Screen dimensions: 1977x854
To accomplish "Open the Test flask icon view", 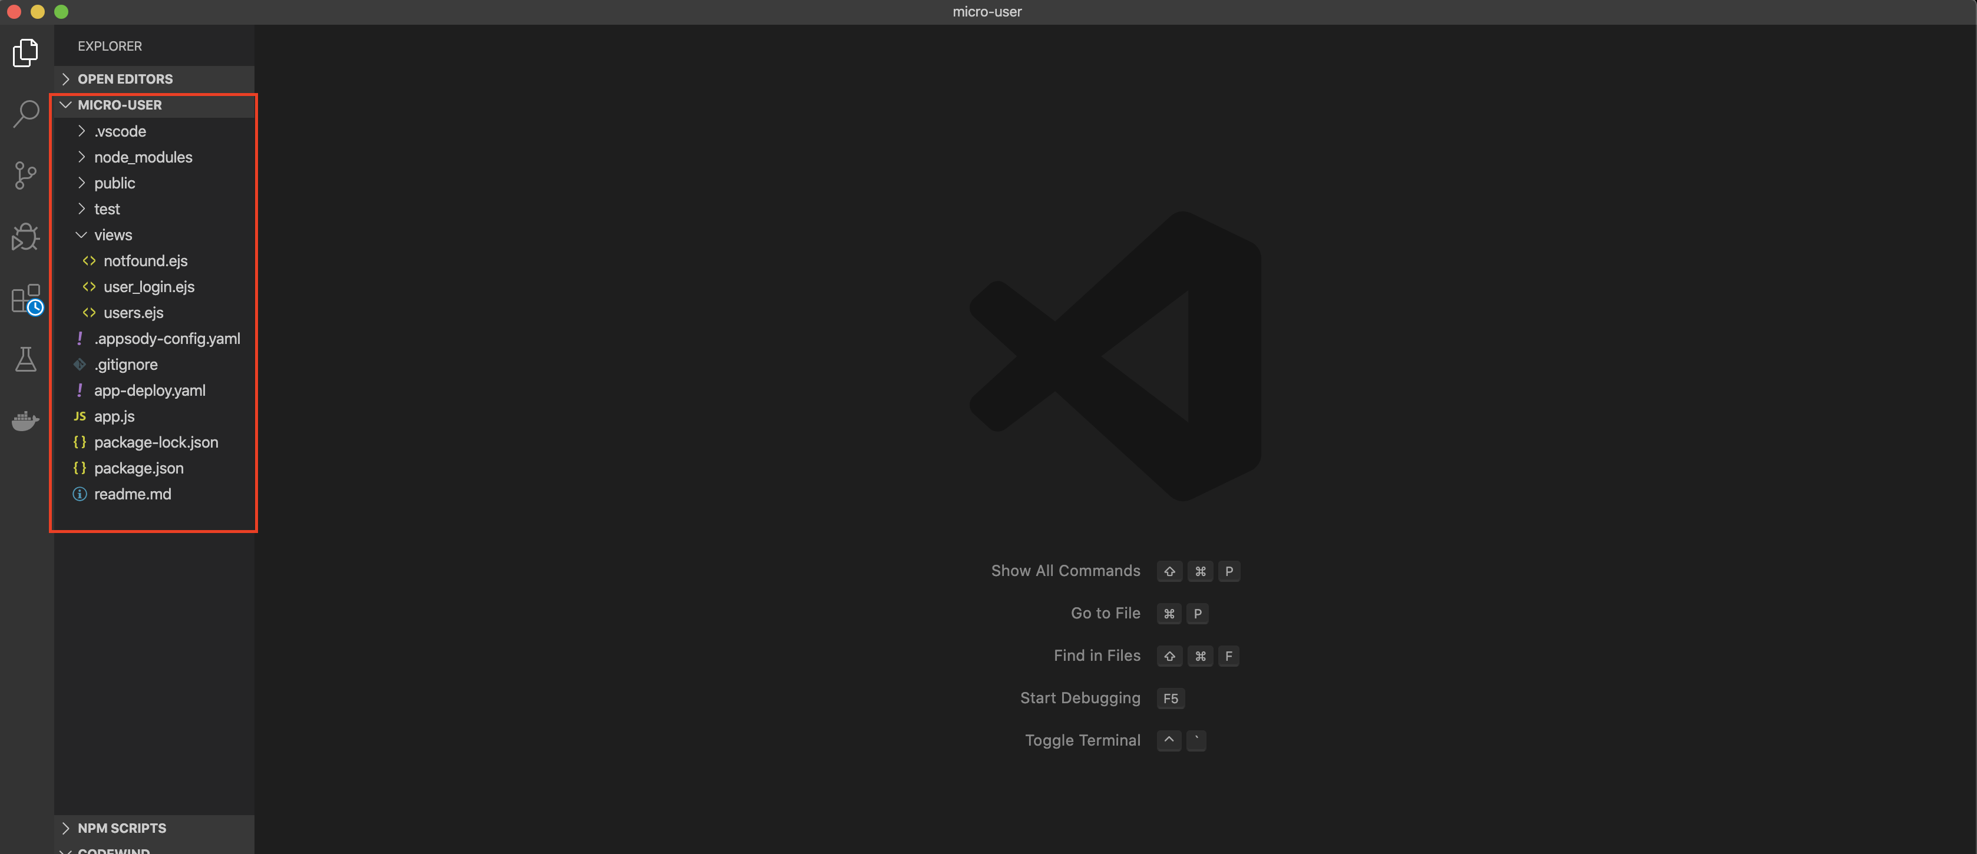I will (25, 359).
